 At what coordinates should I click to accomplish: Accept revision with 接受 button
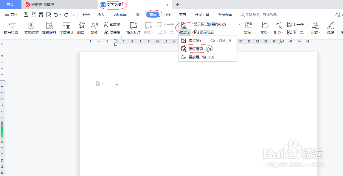click(x=264, y=28)
